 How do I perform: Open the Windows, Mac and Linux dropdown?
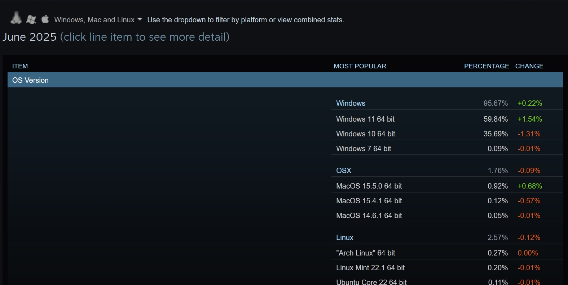click(98, 20)
